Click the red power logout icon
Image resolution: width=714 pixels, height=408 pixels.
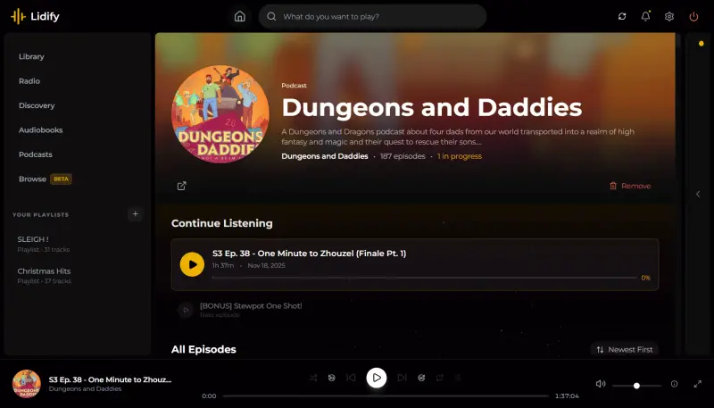(693, 16)
